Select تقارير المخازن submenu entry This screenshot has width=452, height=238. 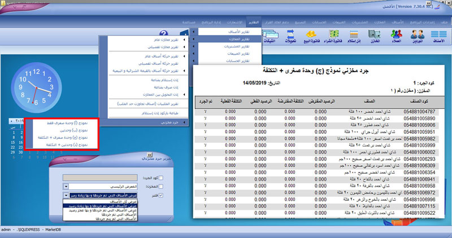tap(227, 39)
